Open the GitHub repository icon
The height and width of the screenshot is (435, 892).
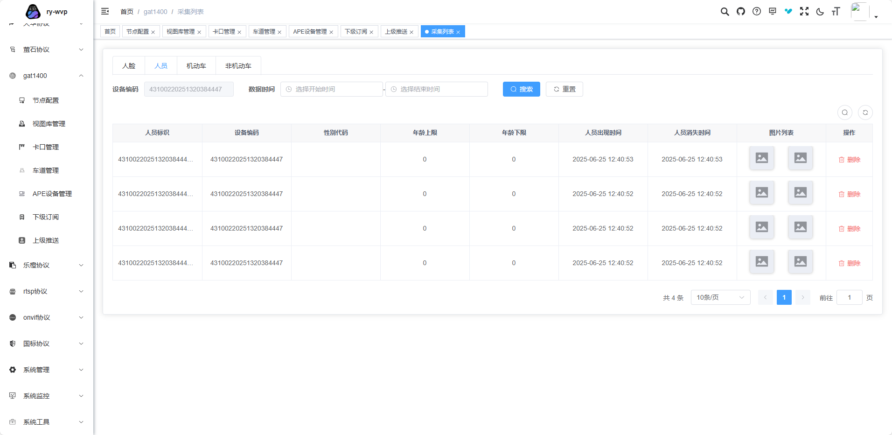740,12
